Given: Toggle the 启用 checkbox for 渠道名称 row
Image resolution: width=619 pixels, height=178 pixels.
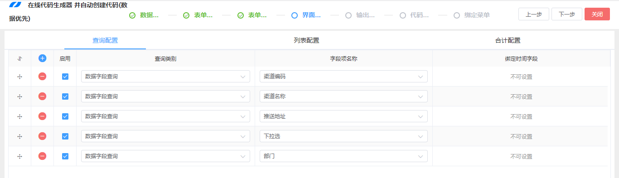Looking at the screenshot, I should (65, 96).
